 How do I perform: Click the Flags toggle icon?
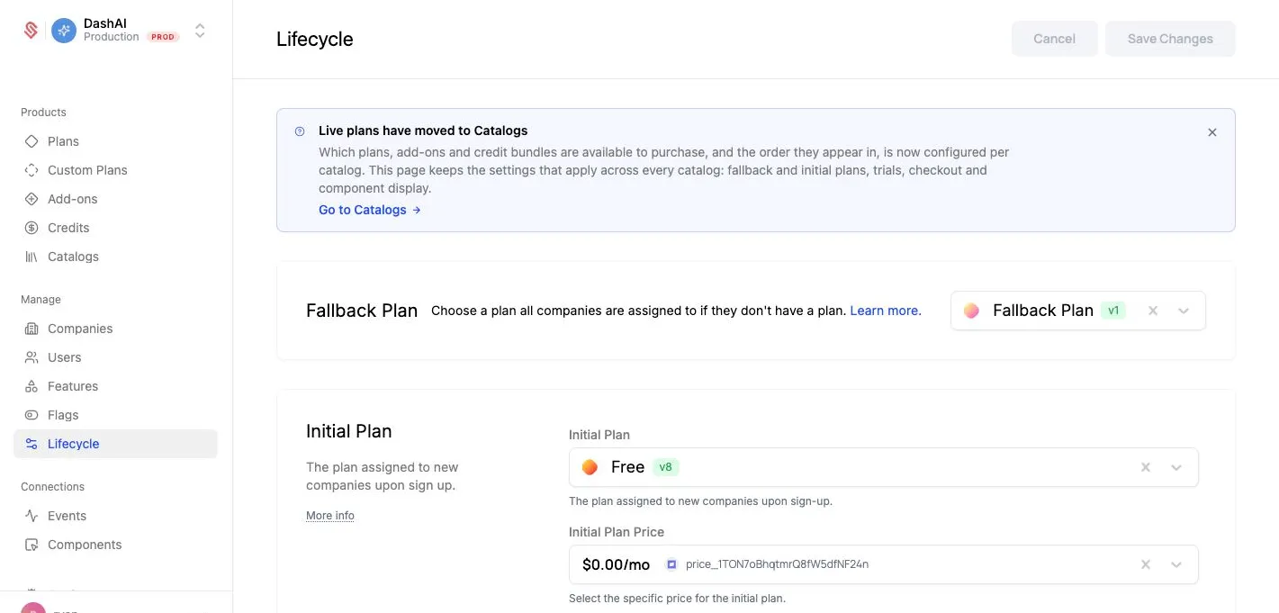click(32, 415)
